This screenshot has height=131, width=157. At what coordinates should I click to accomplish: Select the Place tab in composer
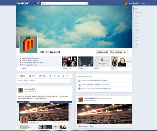click(42, 76)
